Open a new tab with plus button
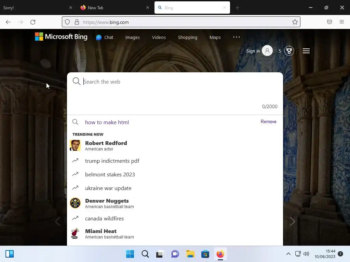The image size is (350, 262). pos(237,8)
